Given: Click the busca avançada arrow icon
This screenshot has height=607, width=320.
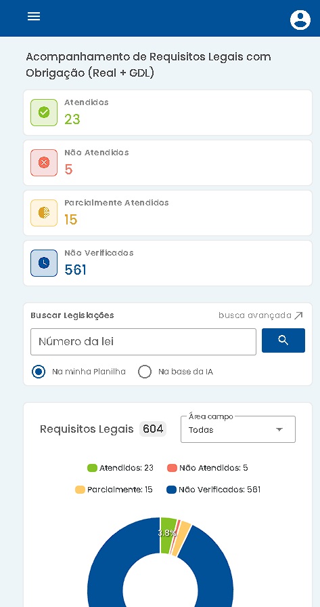Looking at the screenshot, I should [298, 315].
